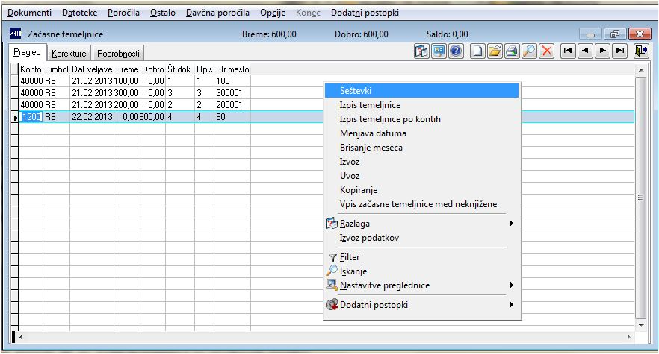This screenshot has width=659, height=354.
Task: Click the Breme column header
Action: point(127,69)
